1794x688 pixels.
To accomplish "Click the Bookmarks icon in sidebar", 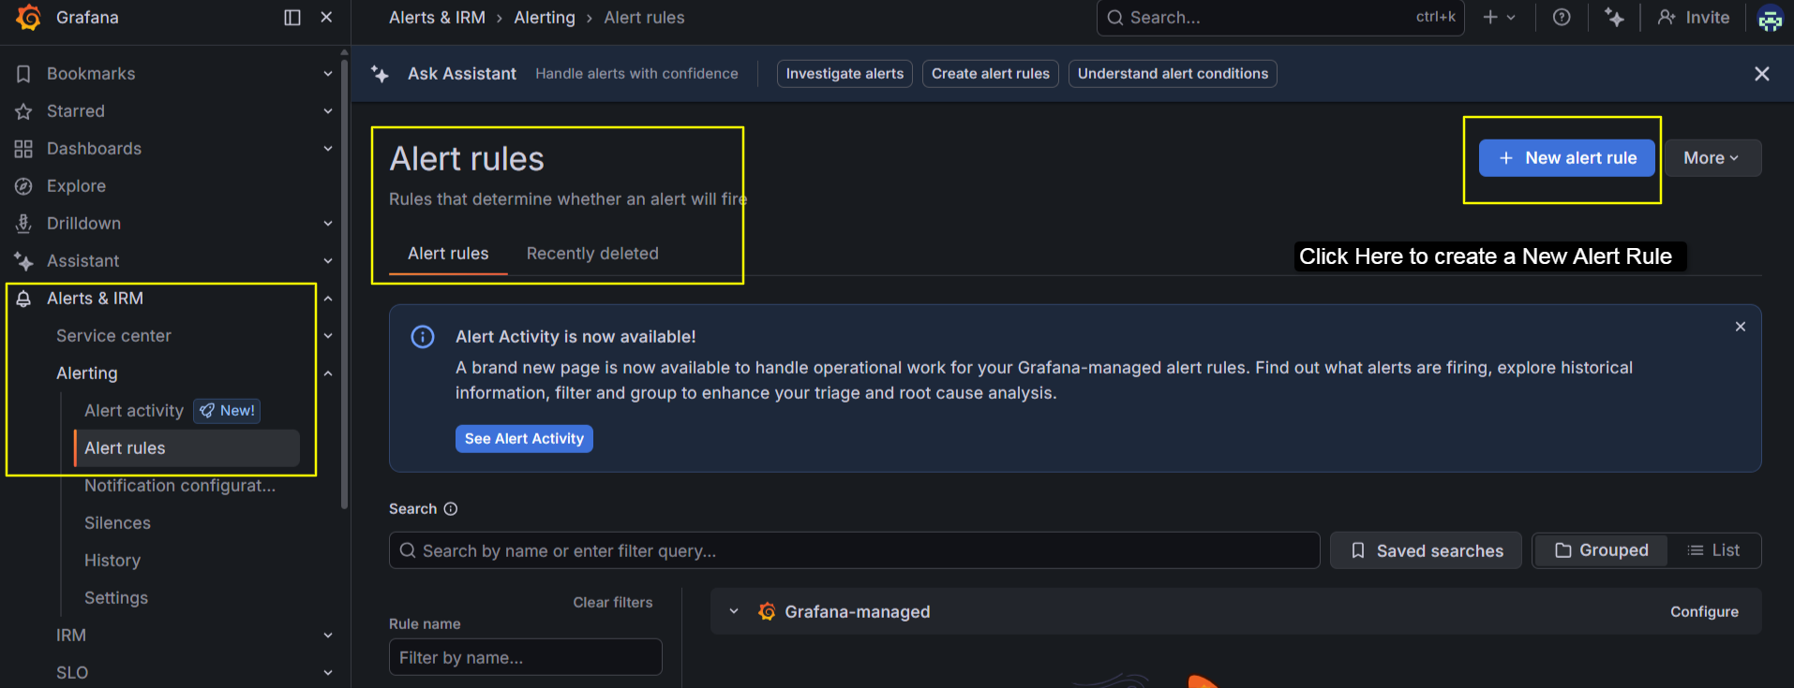I will (x=23, y=74).
